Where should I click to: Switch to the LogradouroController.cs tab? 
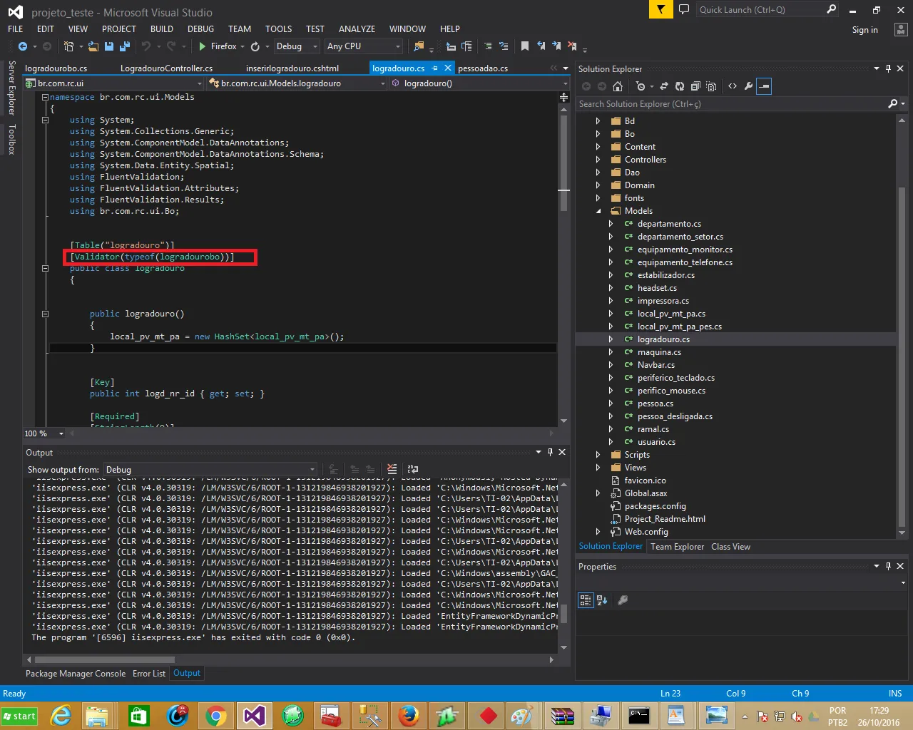click(x=166, y=68)
